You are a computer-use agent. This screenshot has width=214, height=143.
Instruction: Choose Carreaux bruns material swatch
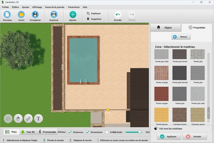click(180, 115)
